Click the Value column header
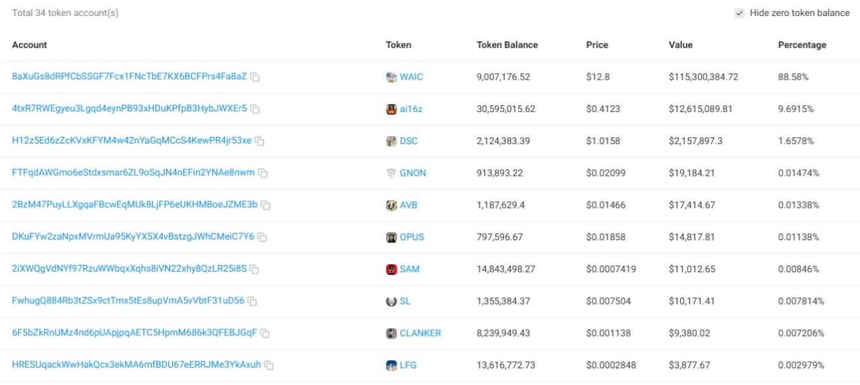Viewport: 860px width, 385px height. pyautogui.click(x=680, y=45)
